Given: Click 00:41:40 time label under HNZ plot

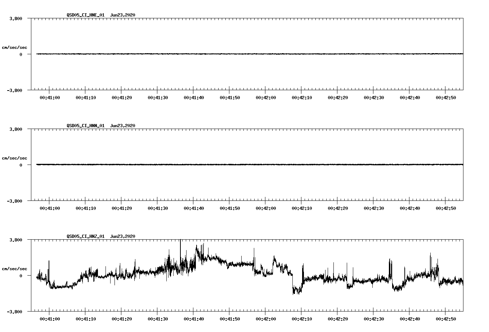Looking at the screenshot, I should pos(194,319).
